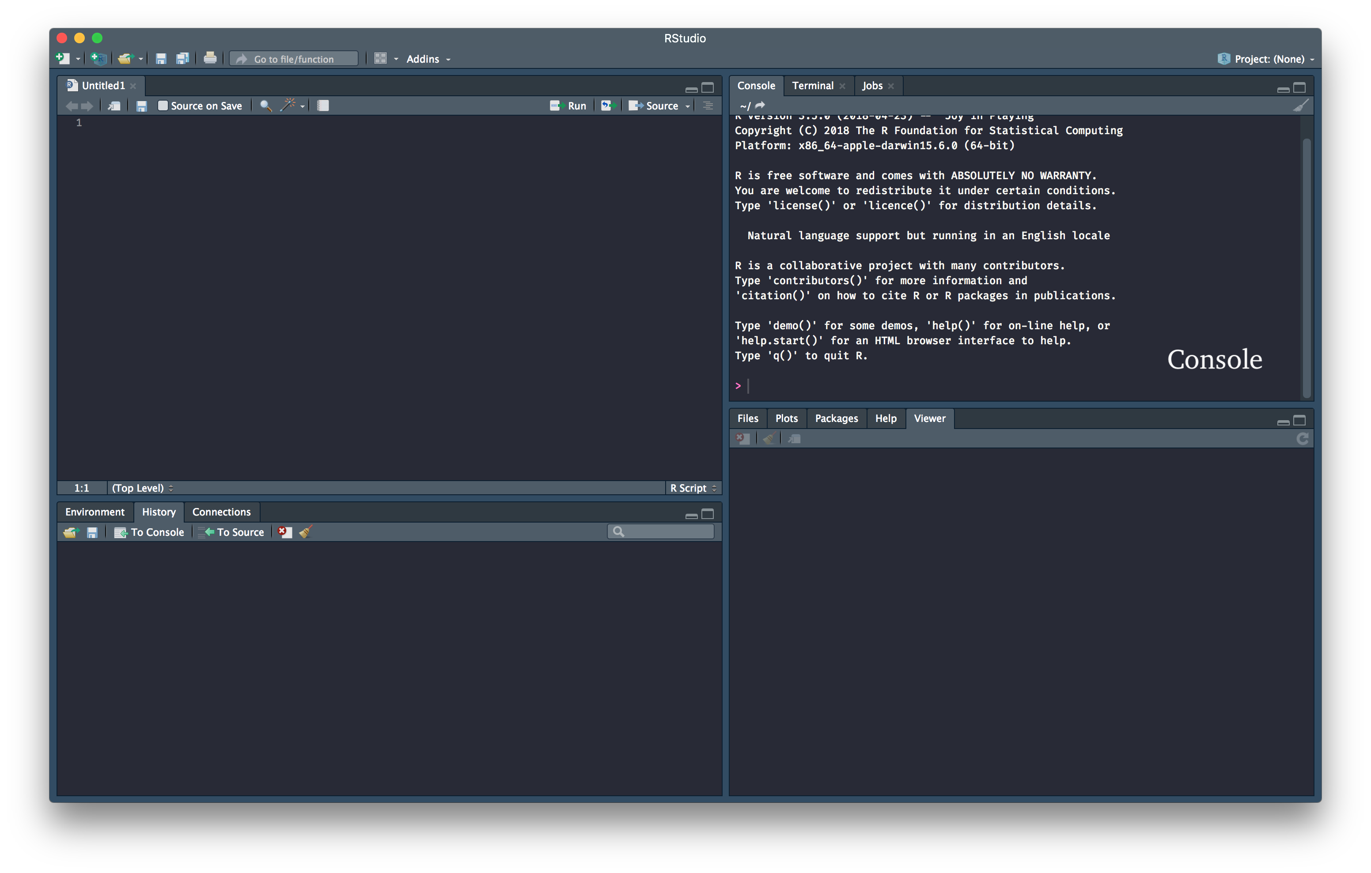Viewport: 1371px width, 873px height.
Task: Remove selected history entries icon
Action: (285, 531)
